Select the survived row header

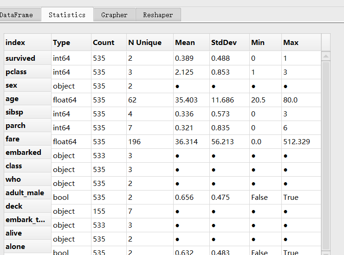coord(28,58)
